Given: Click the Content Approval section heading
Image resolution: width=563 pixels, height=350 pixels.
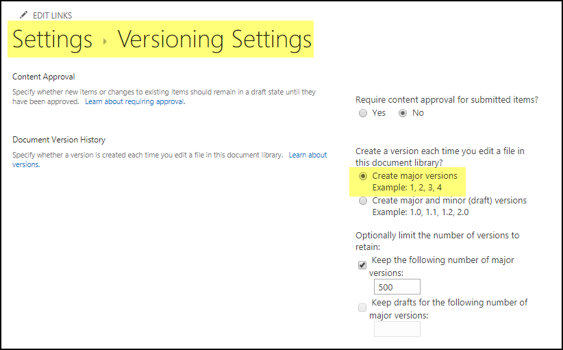Looking at the screenshot, I should coord(44,77).
